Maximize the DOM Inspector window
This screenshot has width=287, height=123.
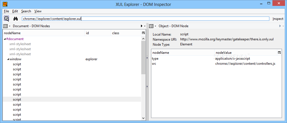269,3
